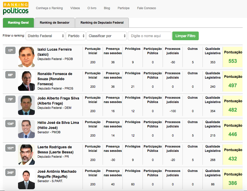Open the Conheça o Ranking link
The height and width of the screenshot is (191, 247).
point(49,8)
